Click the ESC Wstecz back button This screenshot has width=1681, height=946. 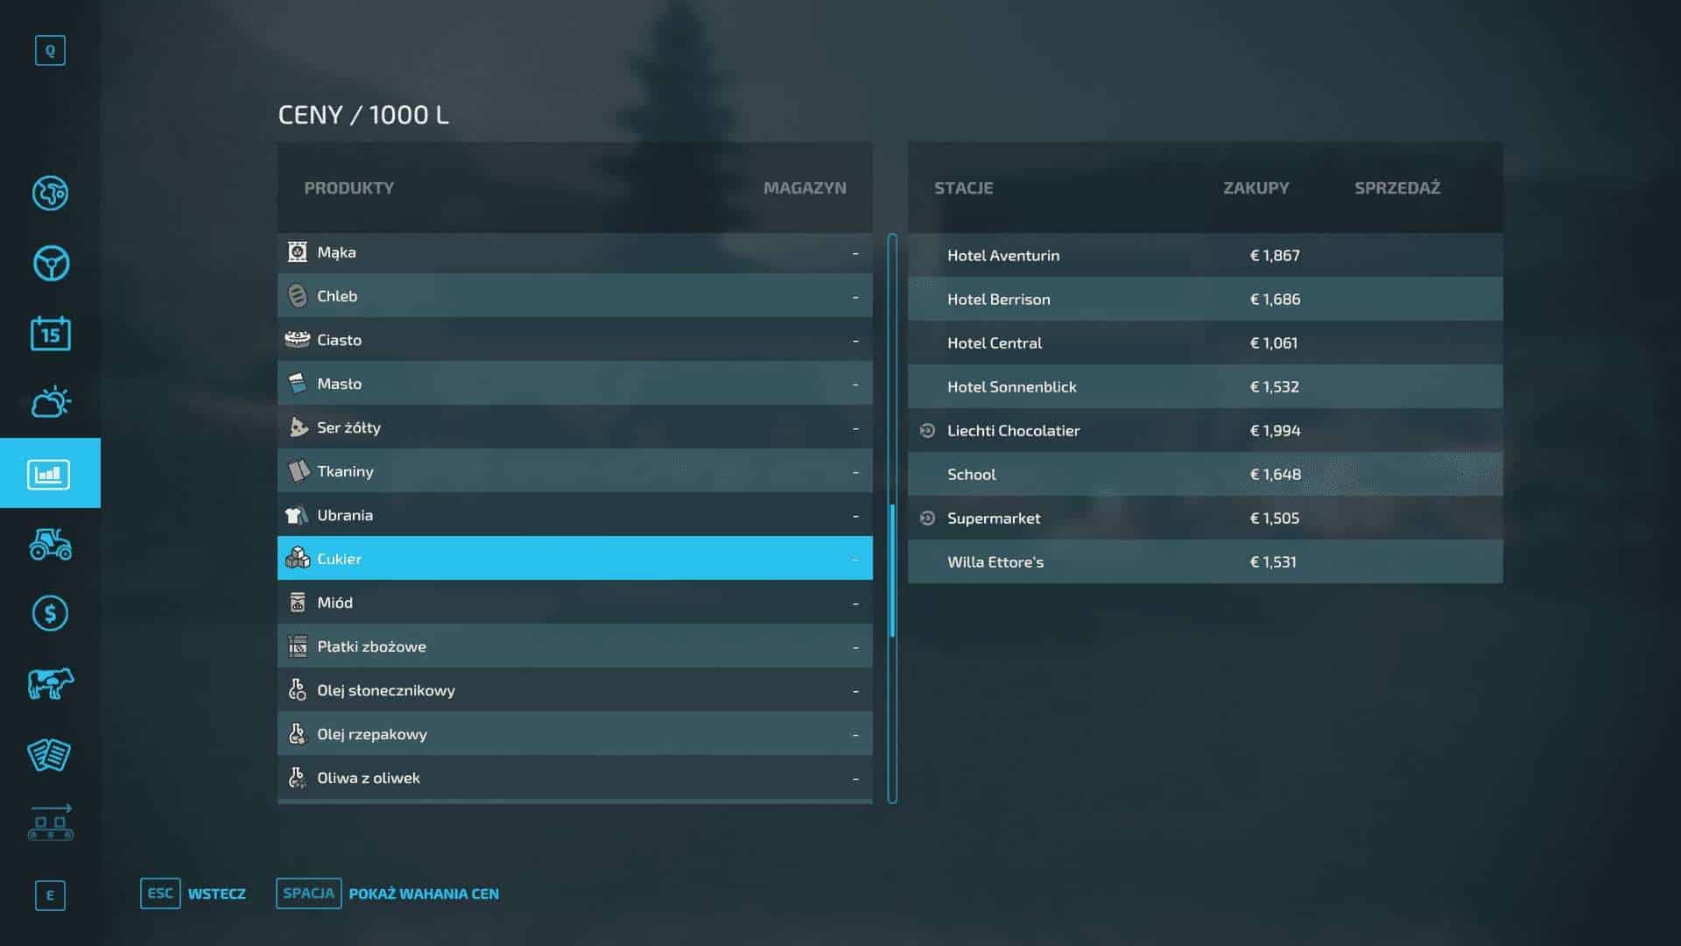pos(193,893)
